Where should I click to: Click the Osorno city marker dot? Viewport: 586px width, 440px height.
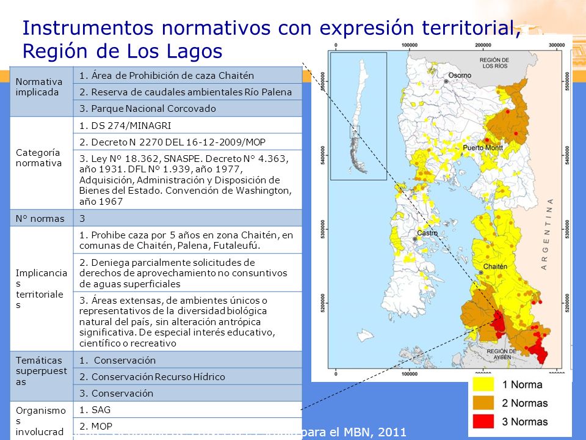click(446, 81)
